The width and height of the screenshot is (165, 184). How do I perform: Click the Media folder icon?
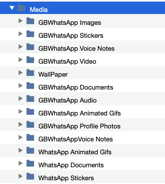(x=22, y=8)
